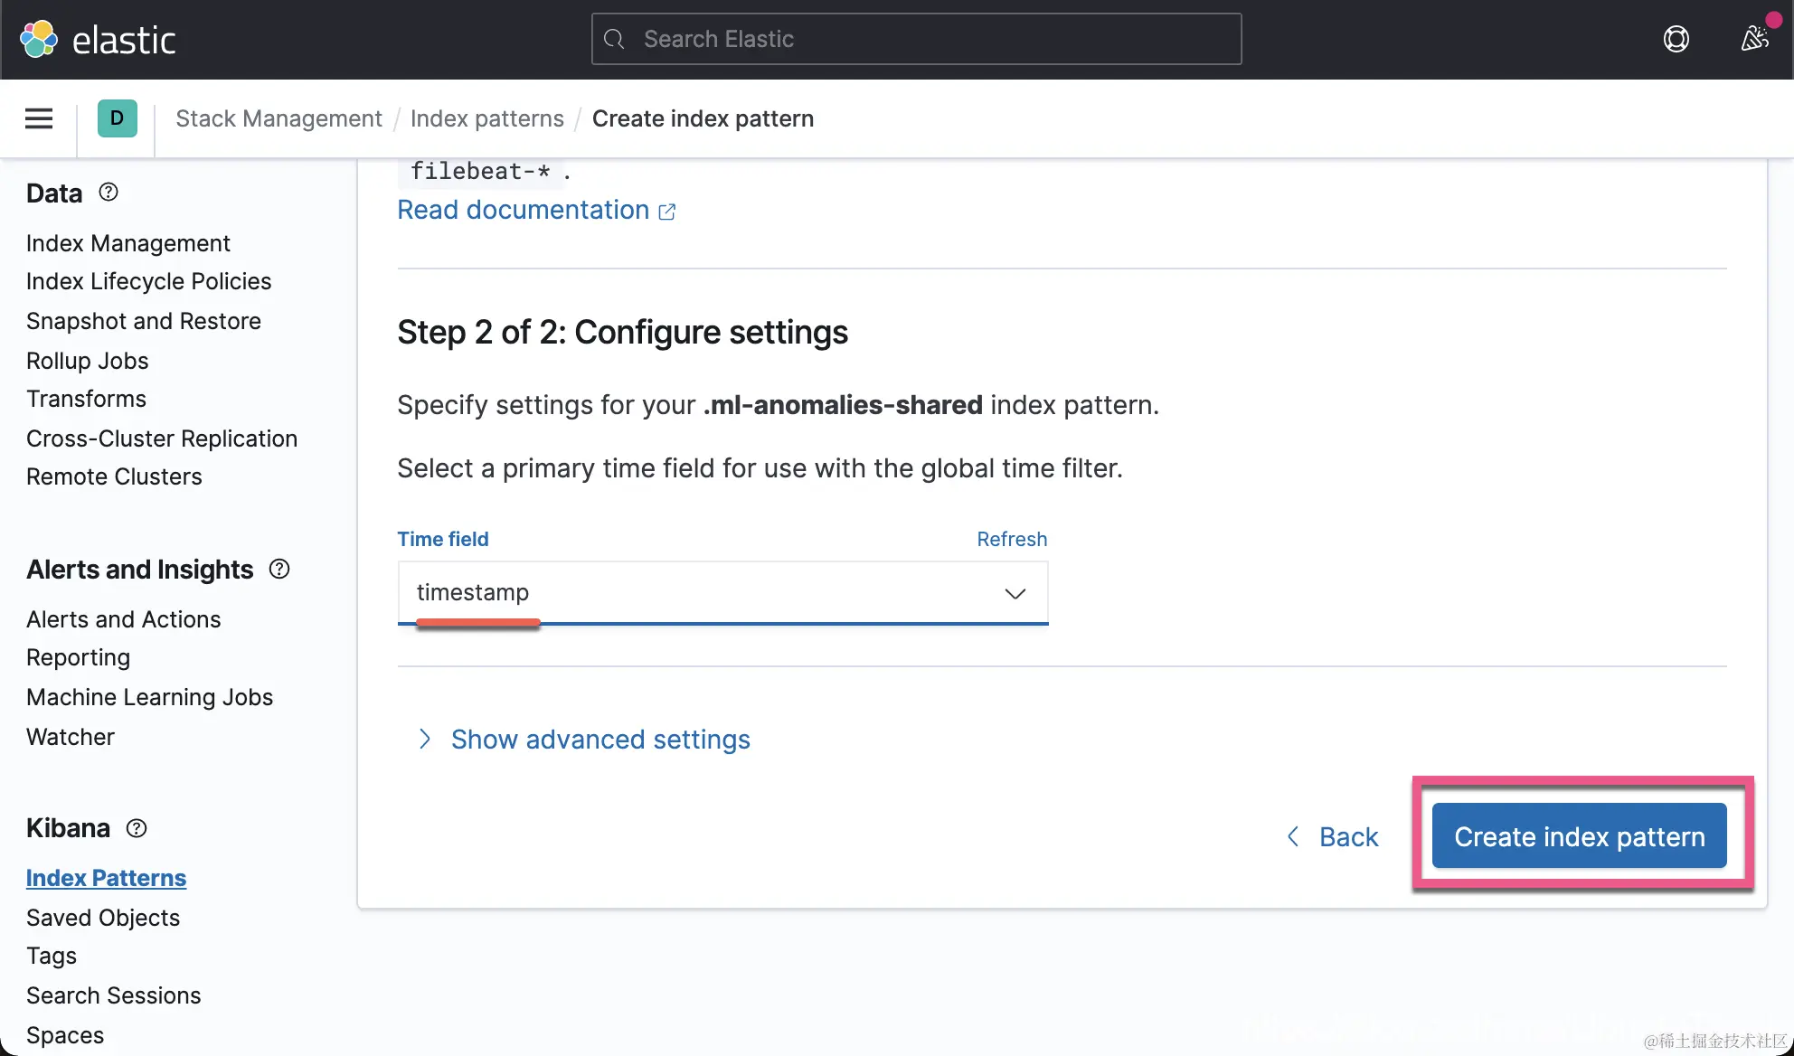Image resolution: width=1794 pixels, height=1056 pixels.
Task: Navigate to Index patterns breadcrumb
Action: tap(486, 118)
